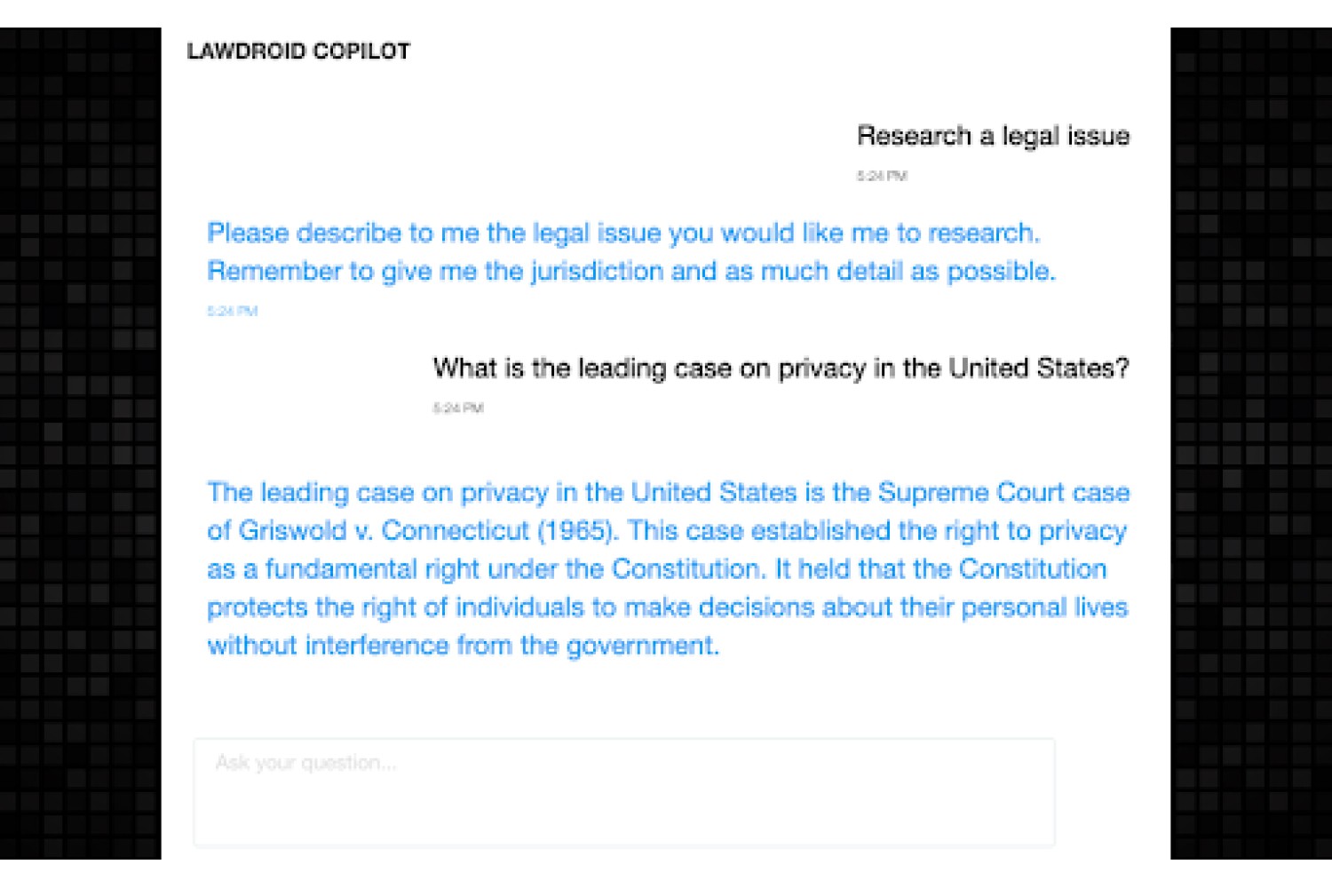Viewport: 1332px width, 888px height.
Task: Click timestamp under "Research a legal issue"
Action: 882,176
